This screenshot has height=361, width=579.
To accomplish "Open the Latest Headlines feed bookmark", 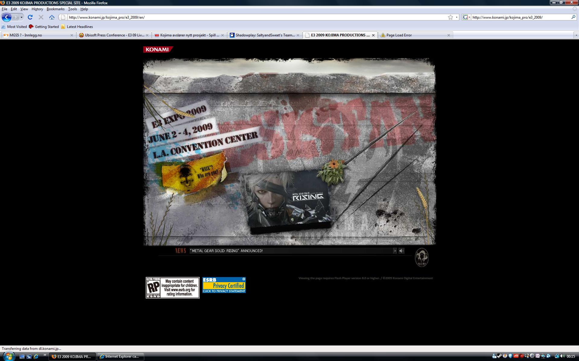I will 77,27.
